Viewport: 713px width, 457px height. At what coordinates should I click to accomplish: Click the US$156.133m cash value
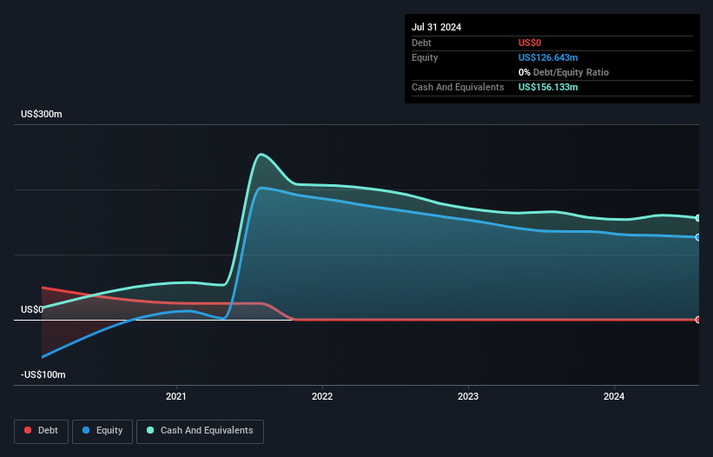tap(548, 87)
